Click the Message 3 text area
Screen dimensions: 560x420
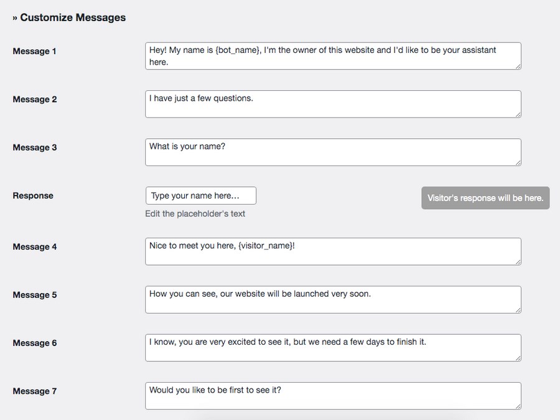[x=333, y=152]
